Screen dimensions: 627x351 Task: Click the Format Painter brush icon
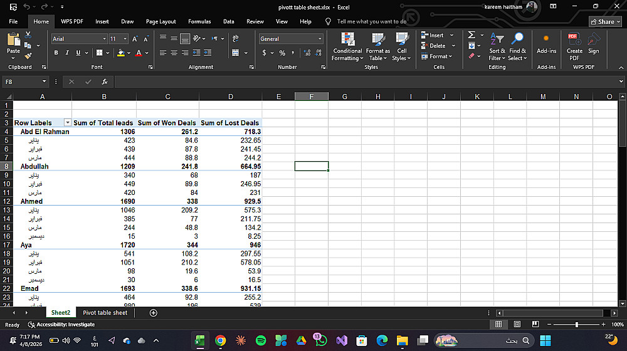pyautogui.click(x=28, y=57)
